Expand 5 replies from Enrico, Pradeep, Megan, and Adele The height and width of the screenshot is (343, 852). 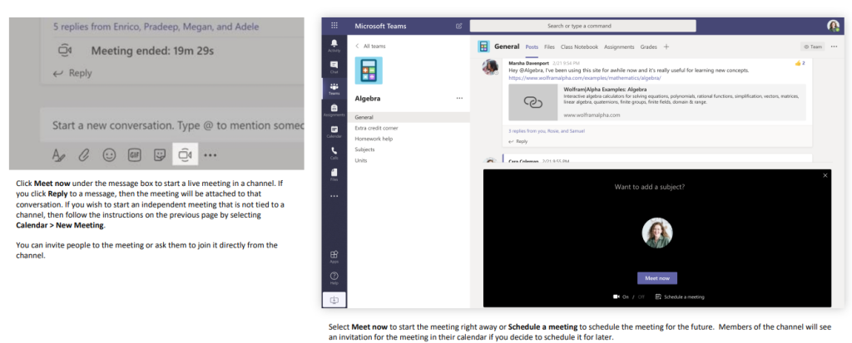pyautogui.click(x=156, y=26)
